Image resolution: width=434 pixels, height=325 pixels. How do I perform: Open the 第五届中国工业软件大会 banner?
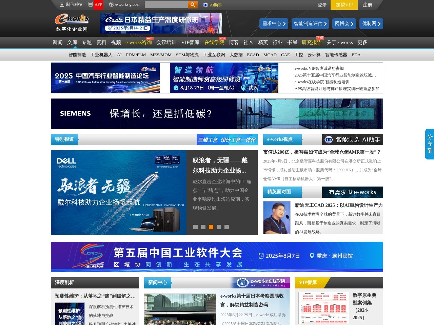point(217,257)
